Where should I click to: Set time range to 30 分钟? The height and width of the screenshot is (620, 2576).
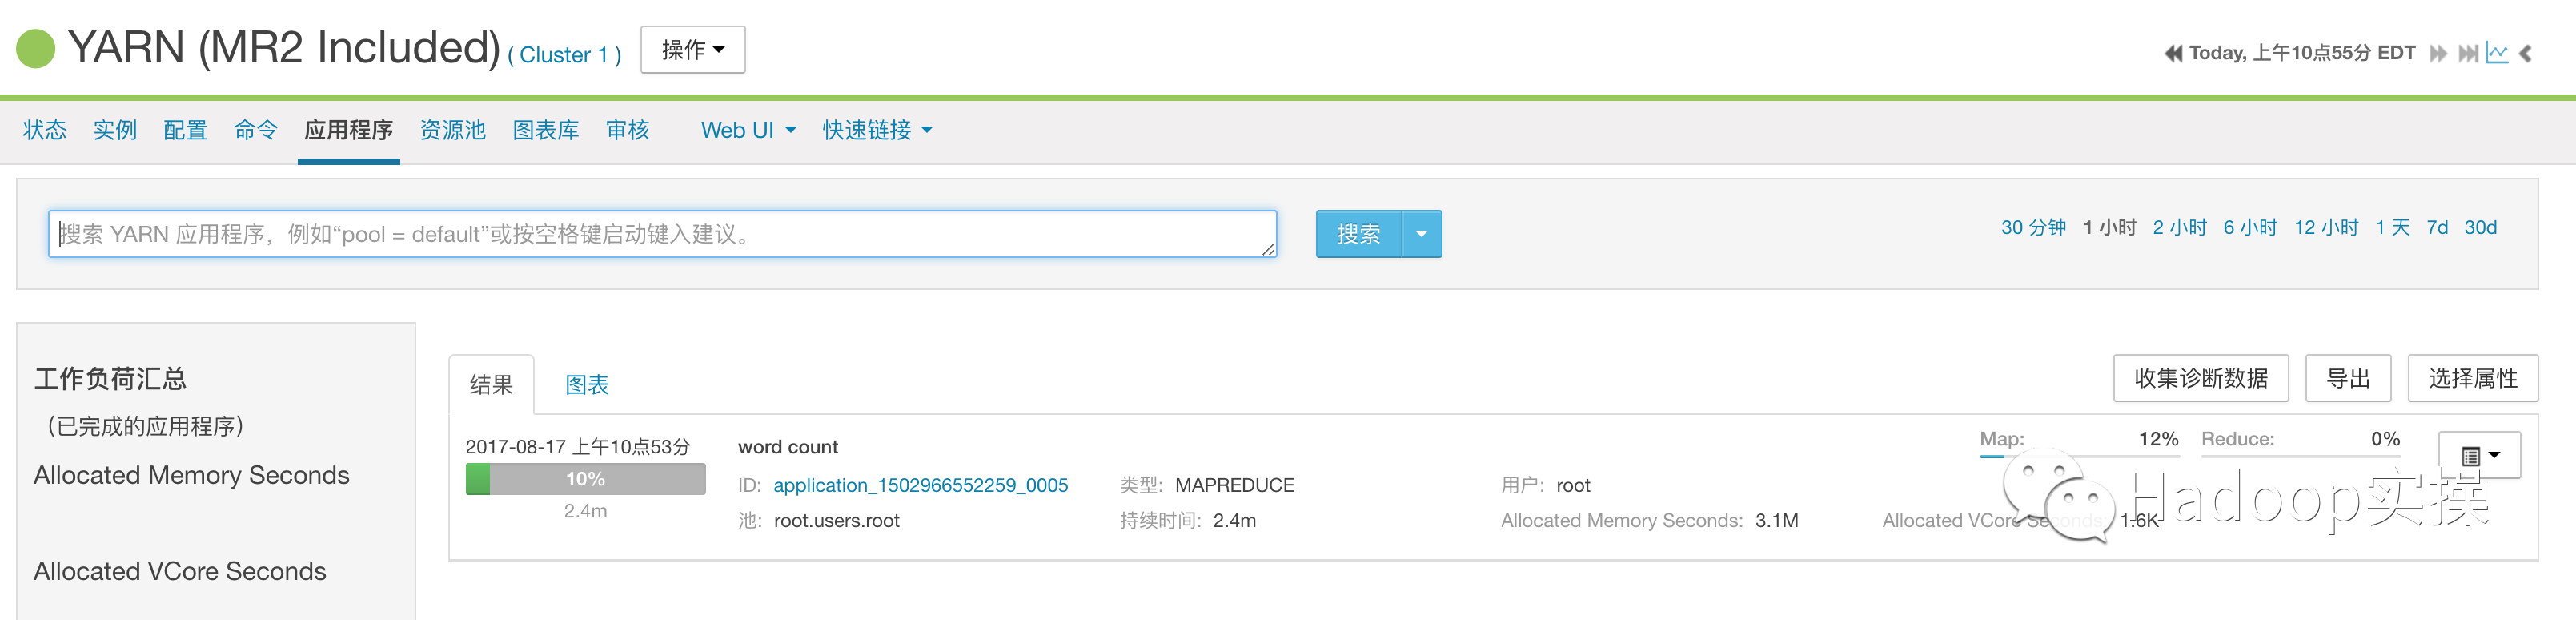(2033, 227)
